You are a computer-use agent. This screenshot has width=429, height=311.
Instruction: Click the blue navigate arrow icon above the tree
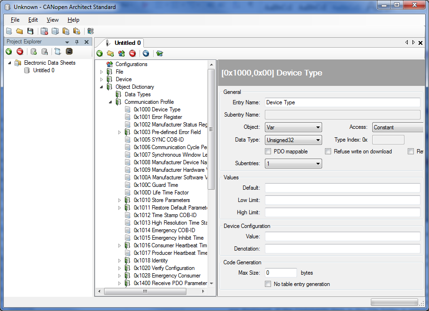[146, 53]
